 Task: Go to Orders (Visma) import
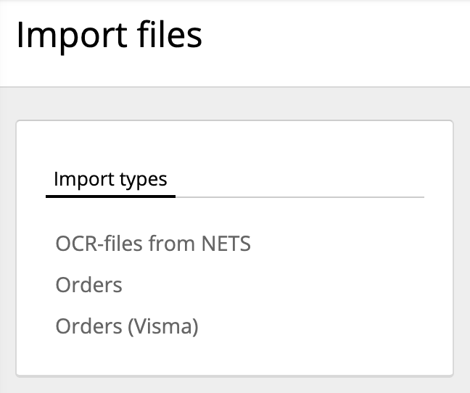click(127, 327)
